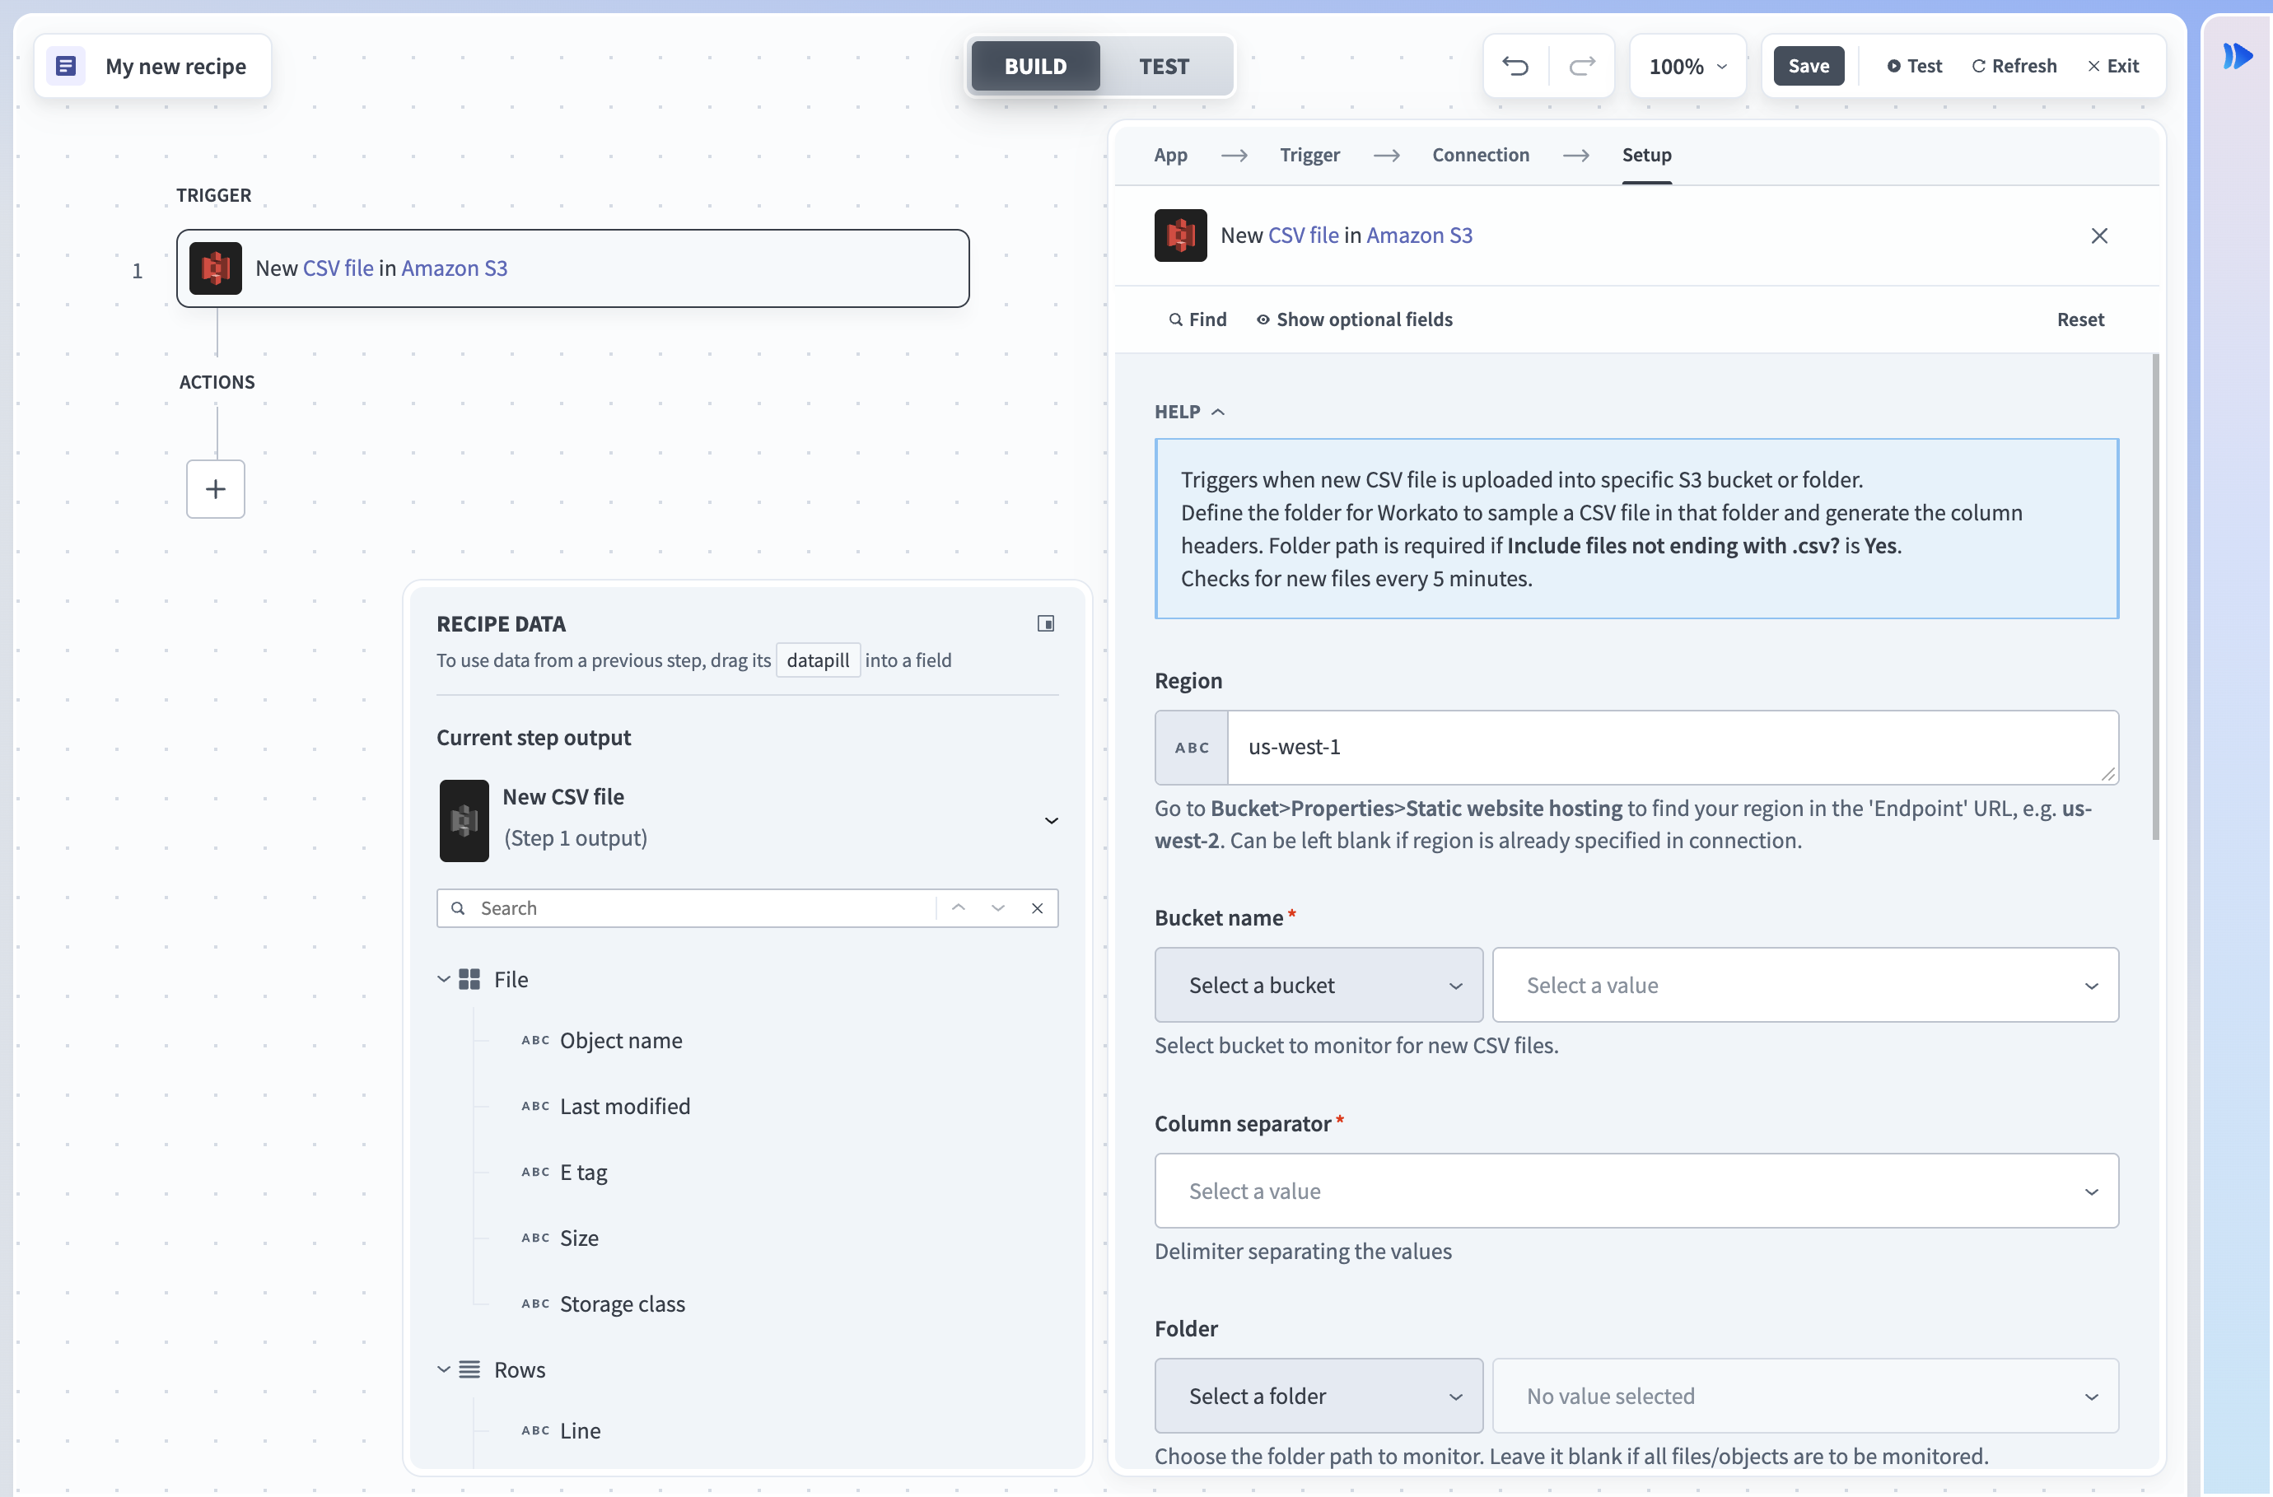Switch to TEST mode
Image resolution: width=2273 pixels, height=1497 pixels.
[x=1165, y=66]
